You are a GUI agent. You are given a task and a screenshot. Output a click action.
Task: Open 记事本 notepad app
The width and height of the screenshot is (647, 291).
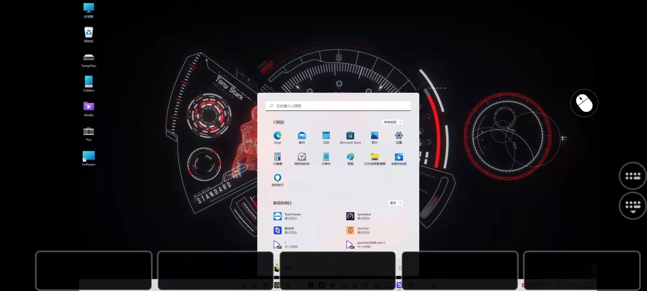click(x=326, y=159)
